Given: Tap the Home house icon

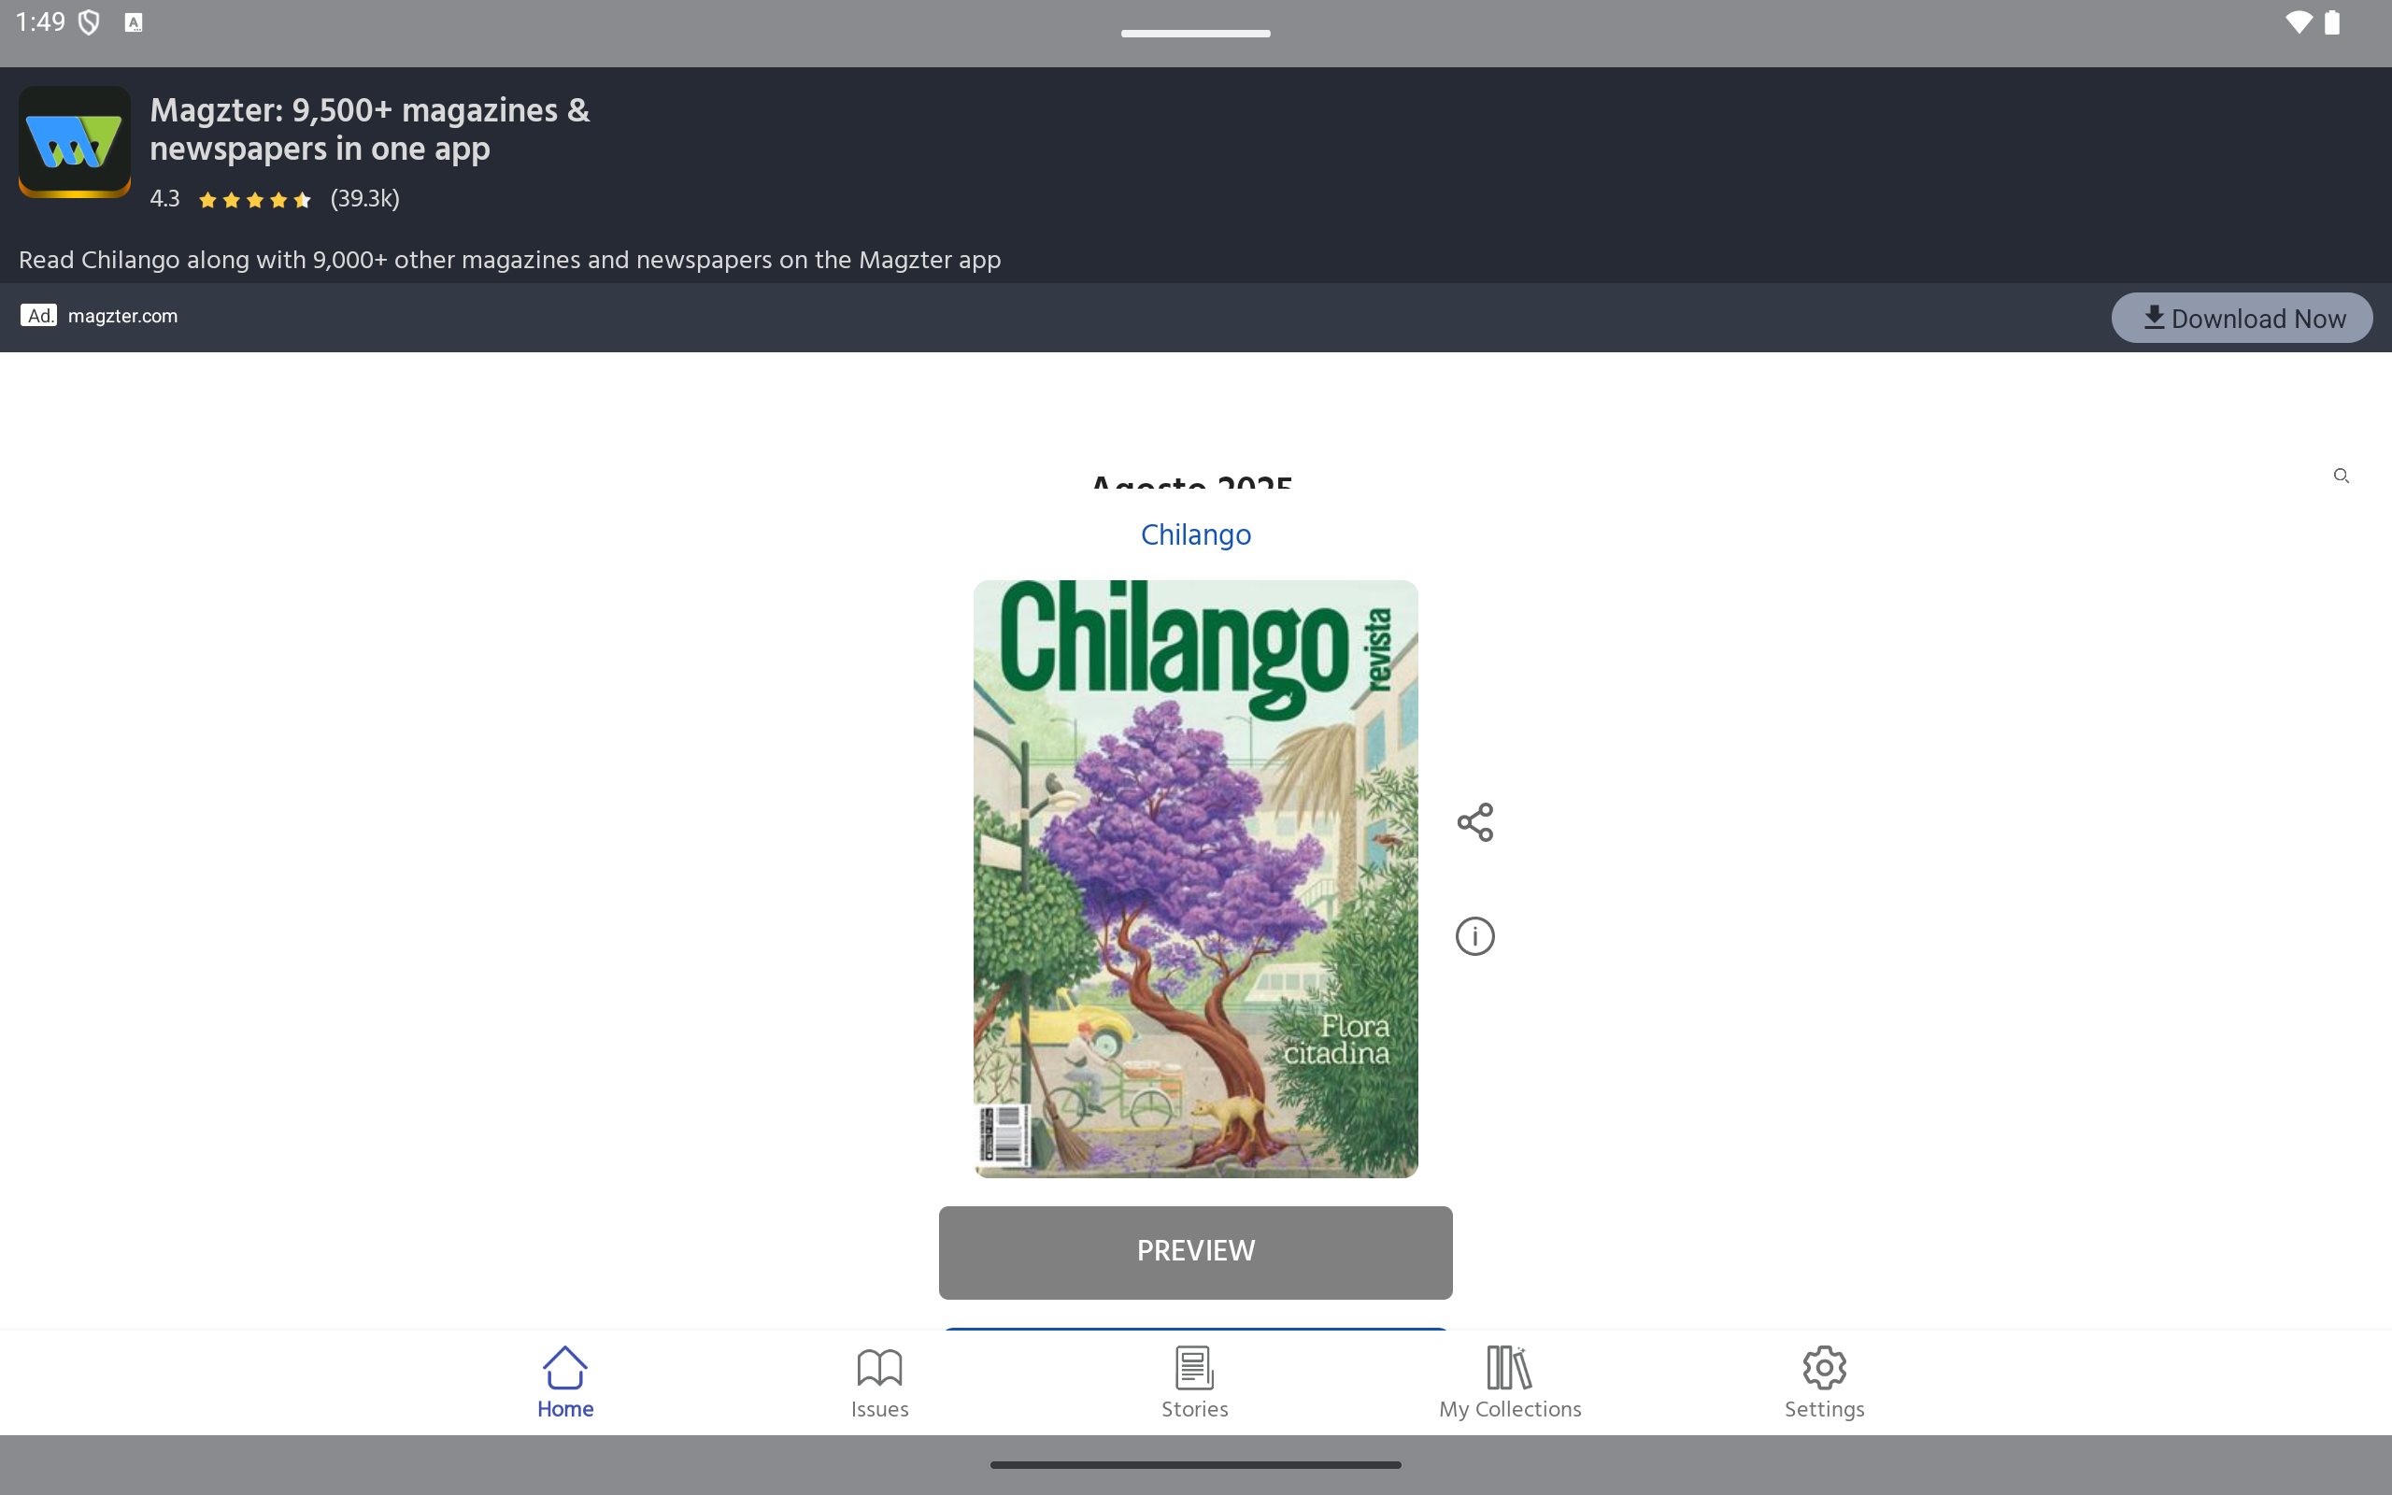Looking at the screenshot, I should pyautogui.click(x=565, y=1367).
